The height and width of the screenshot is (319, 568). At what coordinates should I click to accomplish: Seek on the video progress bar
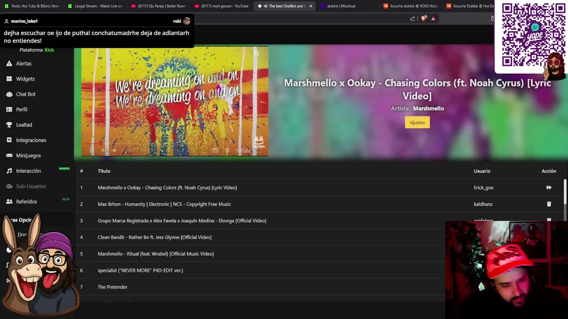click(x=175, y=144)
